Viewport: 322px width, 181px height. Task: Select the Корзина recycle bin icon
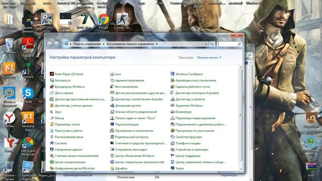(x=9, y=46)
